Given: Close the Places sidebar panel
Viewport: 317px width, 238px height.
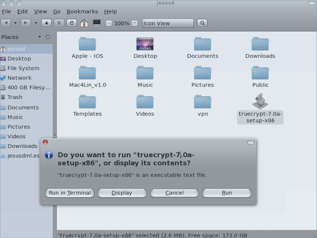Looking at the screenshot, I should (48, 37).
